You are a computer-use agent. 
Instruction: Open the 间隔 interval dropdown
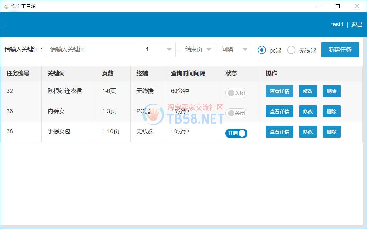[x=234, y=50]
